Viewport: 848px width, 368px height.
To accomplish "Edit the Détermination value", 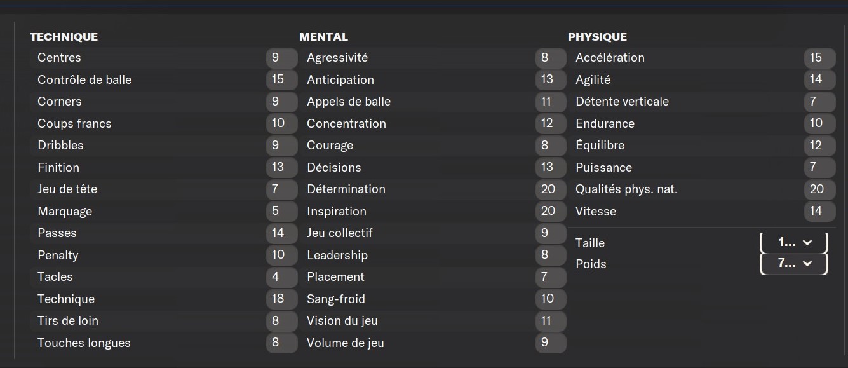I will point(551,189).
